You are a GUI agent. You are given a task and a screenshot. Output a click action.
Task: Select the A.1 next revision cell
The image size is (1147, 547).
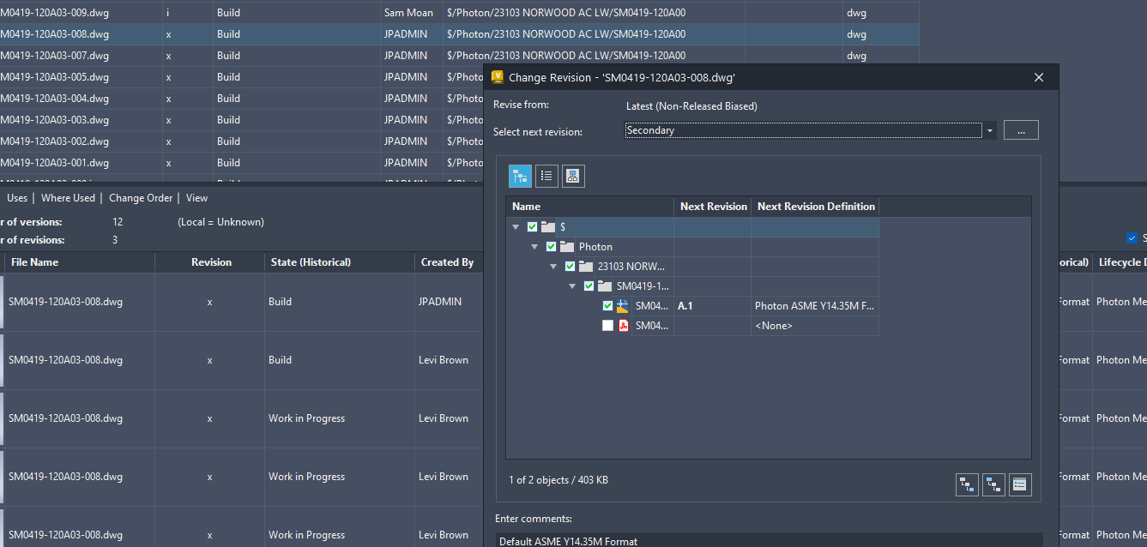click(712, 306)
